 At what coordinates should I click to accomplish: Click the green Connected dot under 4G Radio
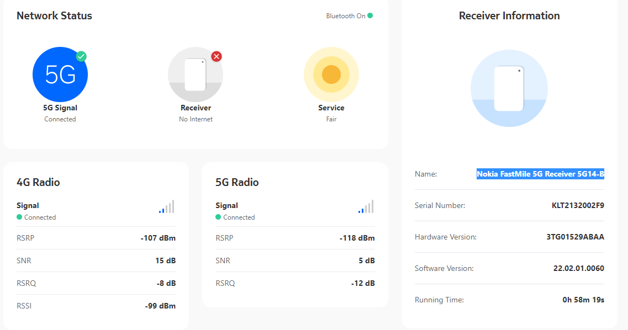[19, 217]
